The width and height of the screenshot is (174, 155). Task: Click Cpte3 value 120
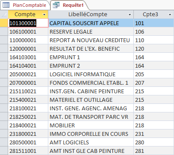point(154,49)
